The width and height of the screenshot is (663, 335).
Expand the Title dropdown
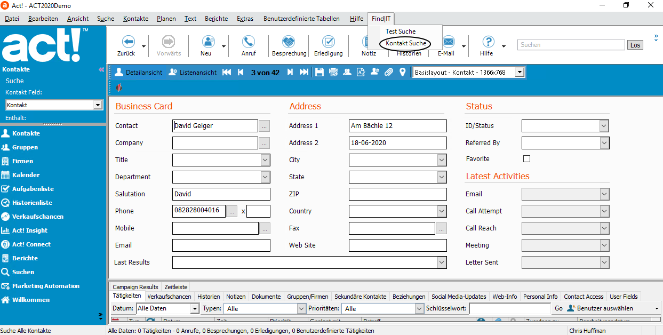click(x=266, y=160)
